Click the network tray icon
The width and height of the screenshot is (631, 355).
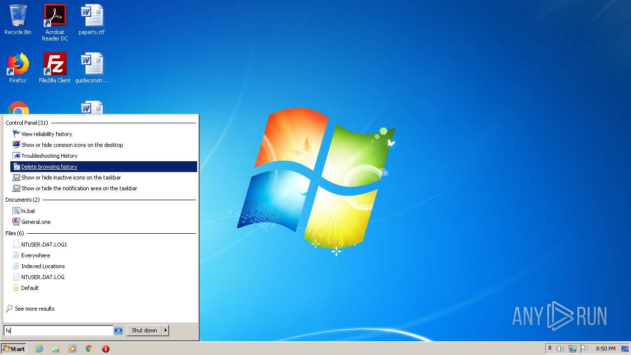click(x=572, y=349)
